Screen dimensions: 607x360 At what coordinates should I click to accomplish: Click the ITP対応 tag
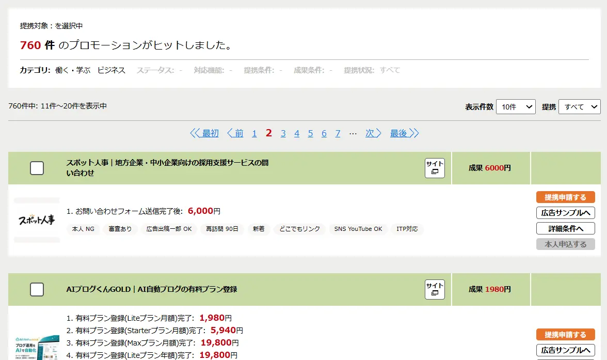[407, 229]
